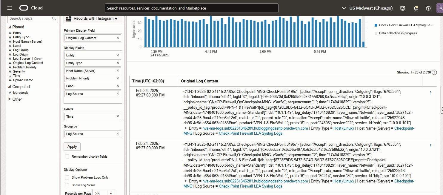Expand the Other fields group
Viewport: 443px width, 195px height.
(10, 99)
